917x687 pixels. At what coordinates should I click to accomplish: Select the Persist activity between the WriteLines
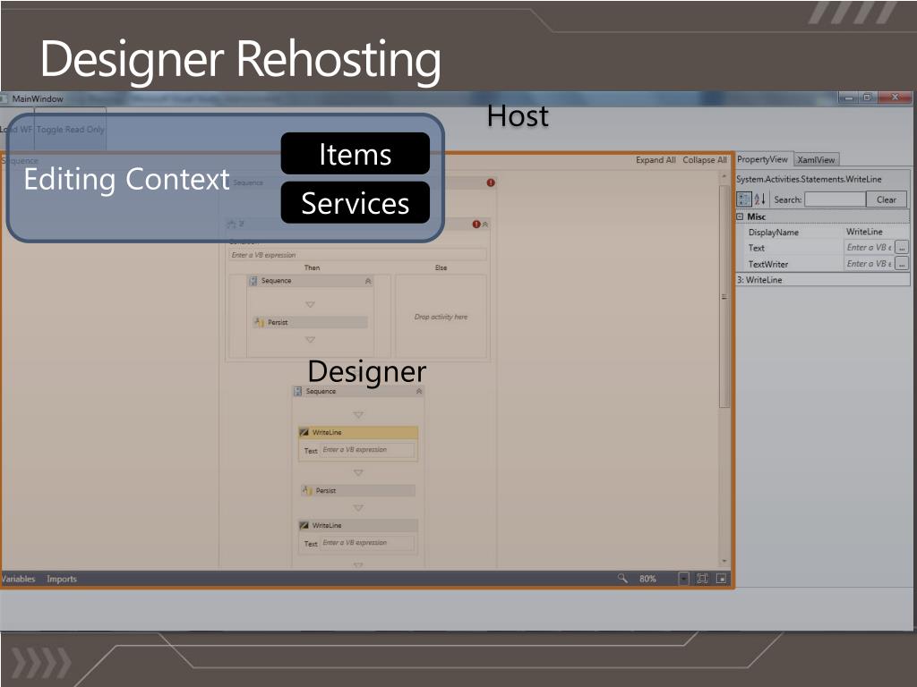tap(357, 491)
